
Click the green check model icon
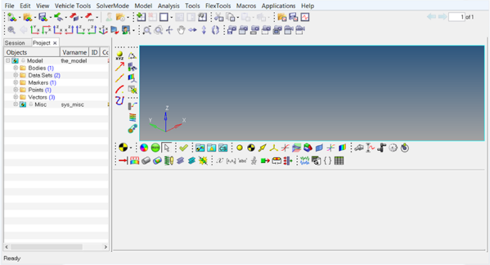coord(183,148)
